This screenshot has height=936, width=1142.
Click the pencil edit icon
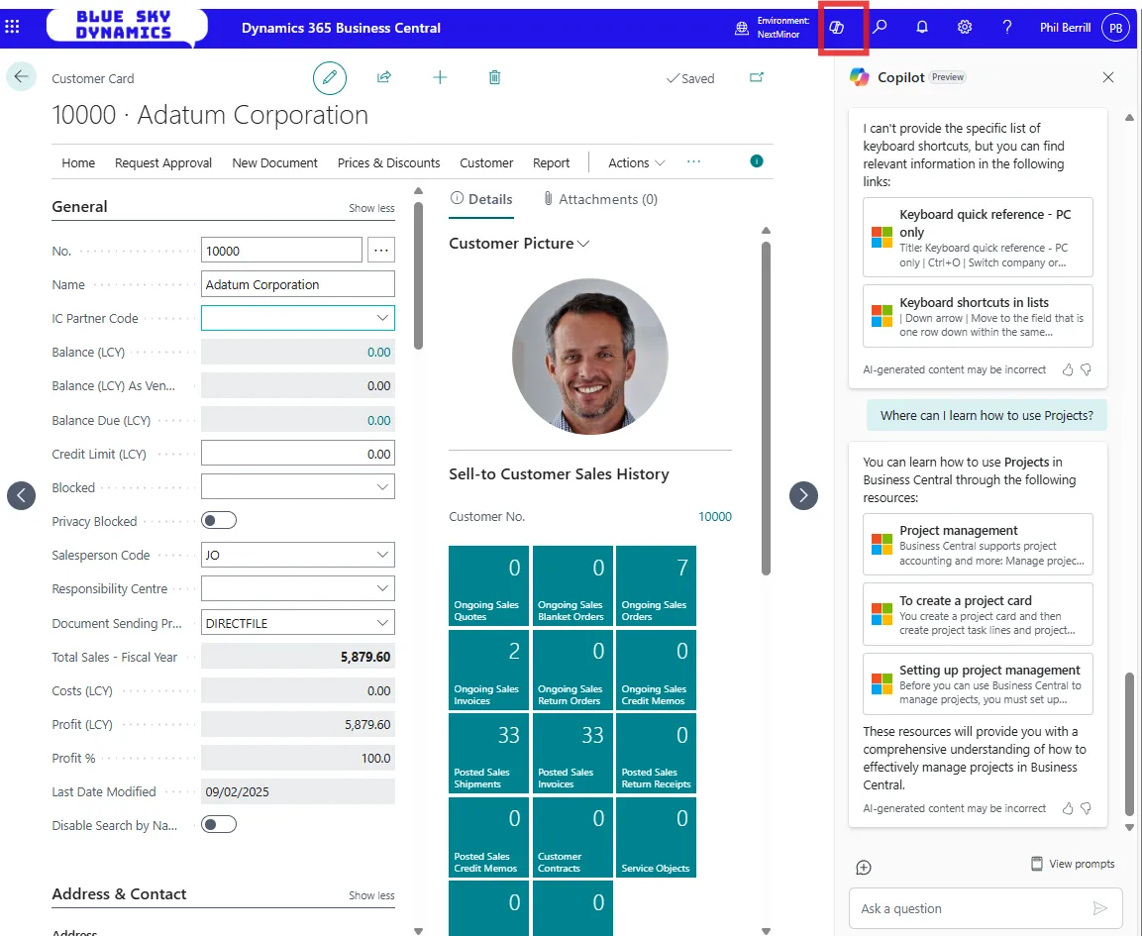[x=330, y=77]
